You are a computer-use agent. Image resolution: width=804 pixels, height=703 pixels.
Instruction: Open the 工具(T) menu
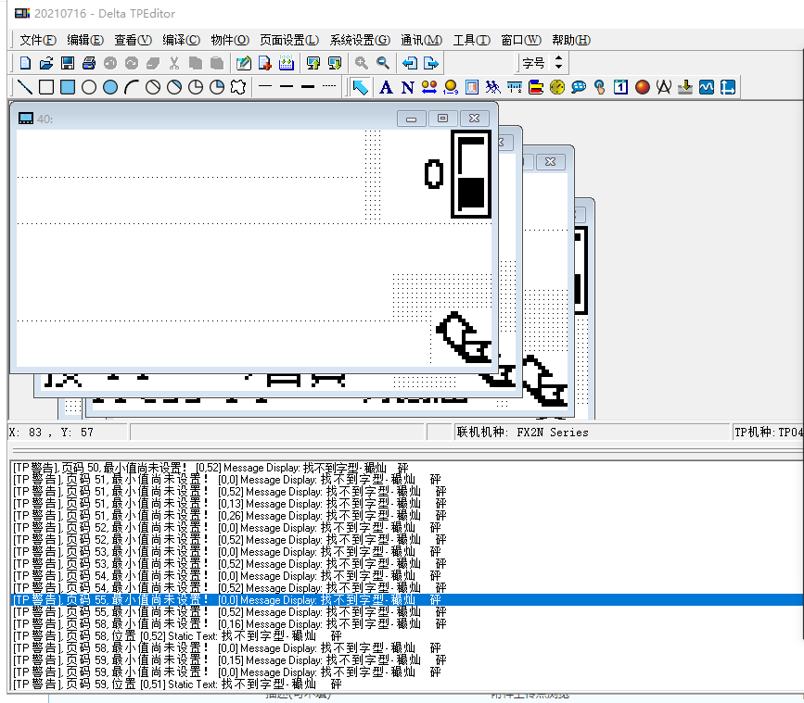pos(471,40)
